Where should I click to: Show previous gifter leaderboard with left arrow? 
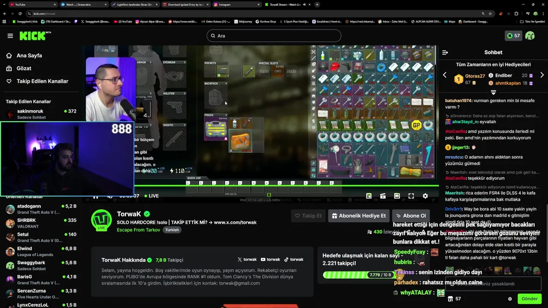(x=444, y=75)
